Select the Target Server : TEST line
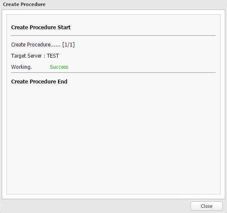 coord(35,56)
